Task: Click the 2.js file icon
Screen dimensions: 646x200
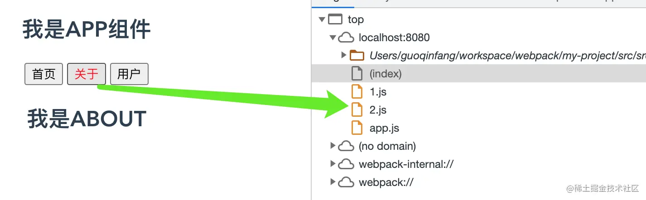Action: [357, 110]
